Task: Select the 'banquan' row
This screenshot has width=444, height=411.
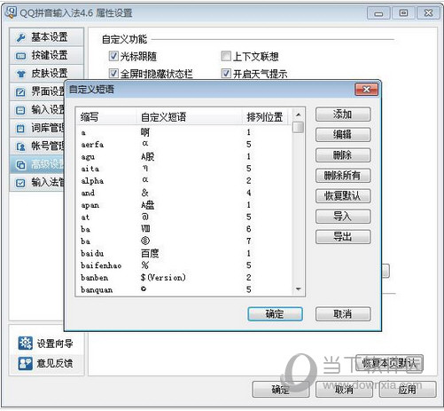Action: click(x=184, y=289)
